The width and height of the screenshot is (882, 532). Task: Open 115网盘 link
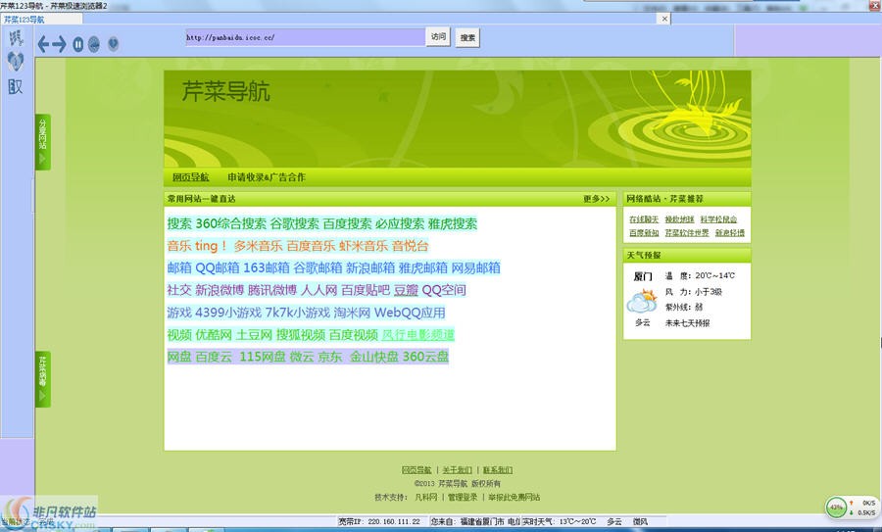263,357
